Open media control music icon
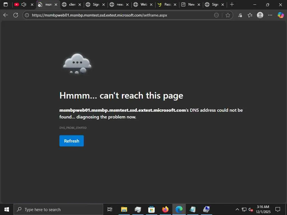287x215 pixels. tap(240, 15)
